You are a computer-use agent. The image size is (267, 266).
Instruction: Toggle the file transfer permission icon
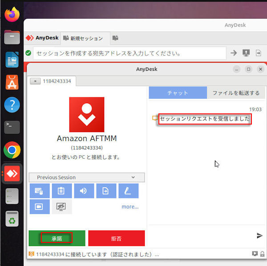(106, 191)
